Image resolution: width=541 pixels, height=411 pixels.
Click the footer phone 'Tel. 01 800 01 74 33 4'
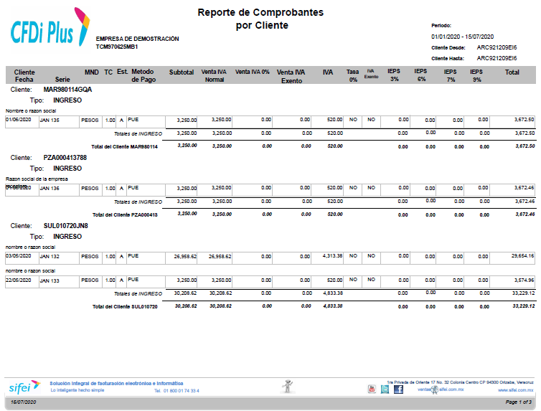tap(177, 391)
